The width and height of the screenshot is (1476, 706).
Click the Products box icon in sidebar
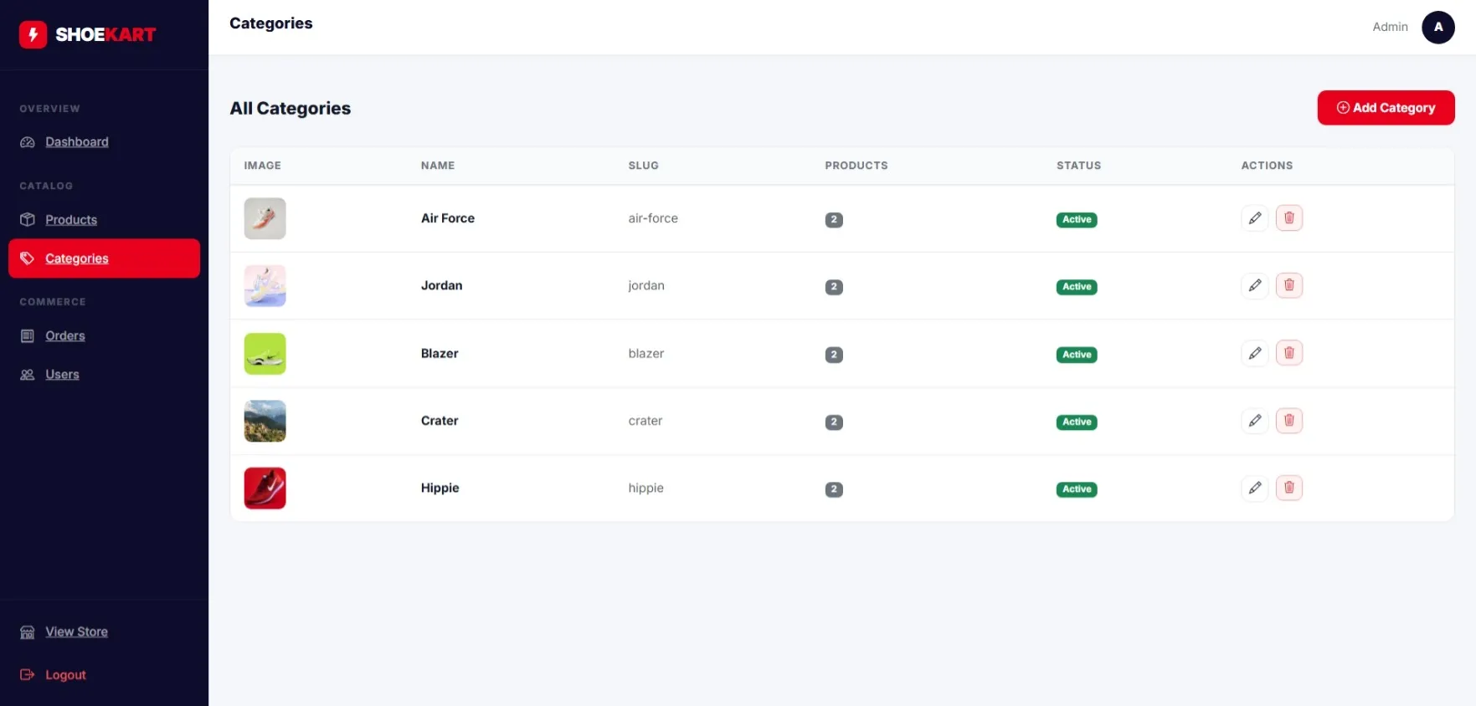28,219
